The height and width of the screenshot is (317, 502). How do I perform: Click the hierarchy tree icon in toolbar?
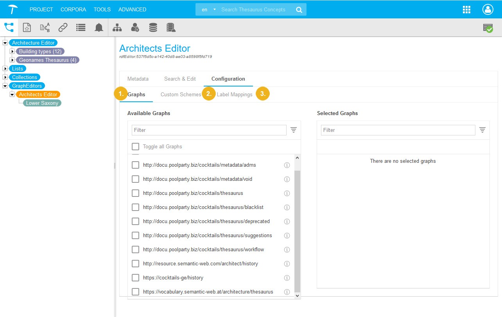(x=117, y=27)
